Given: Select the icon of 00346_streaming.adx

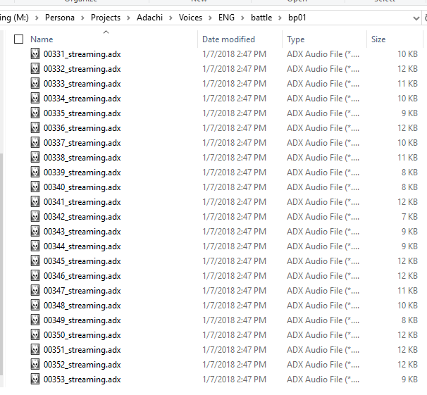Looking at the screenshot, I should pyautogui.click(x=35, y=276).
